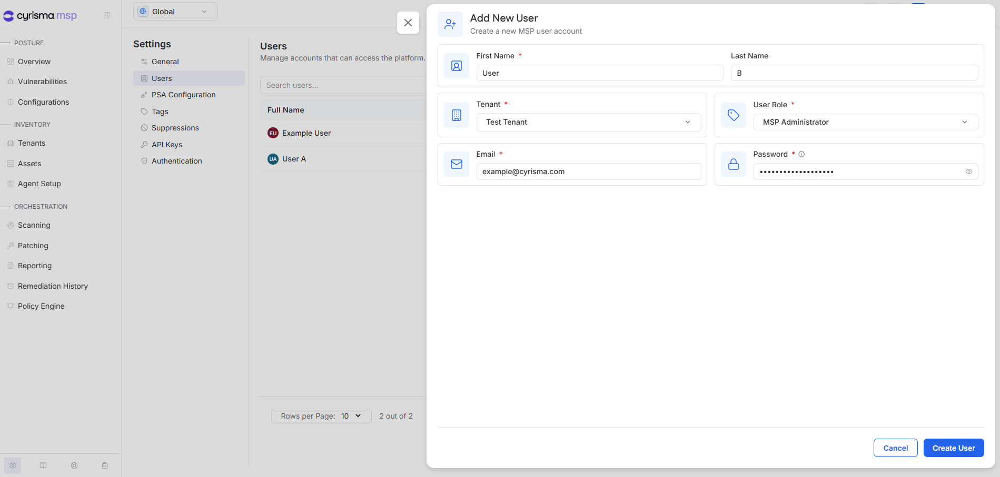Expand the Tenant dropdown
1000x477 pixels.
click(x=589, y=122)
